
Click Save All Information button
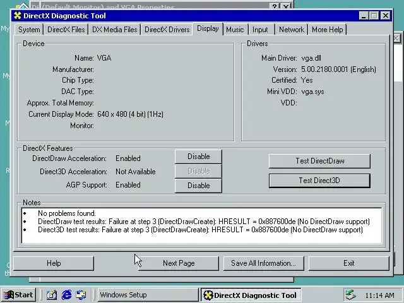[264, 263]
